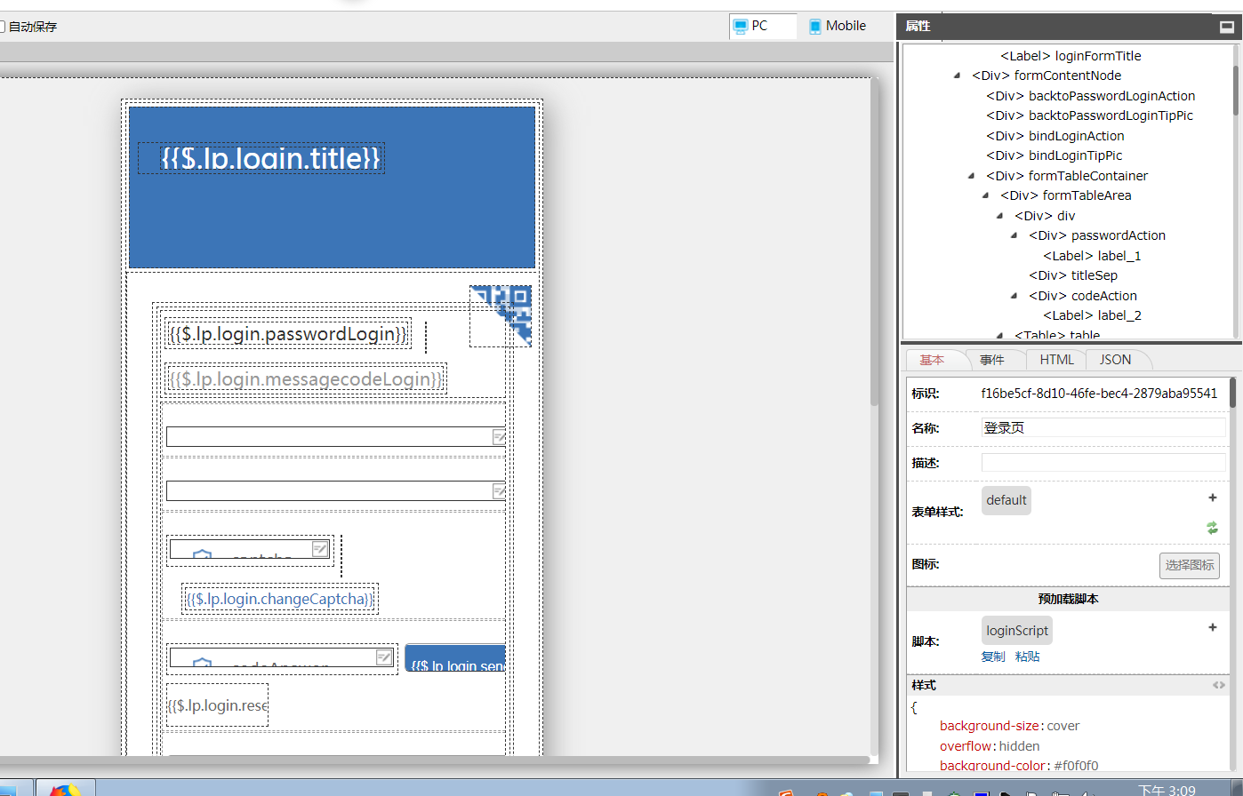Screen dimensions: 1243x796
Task: Select the 'default' form style tag
Action: [x=1006, y=500]
